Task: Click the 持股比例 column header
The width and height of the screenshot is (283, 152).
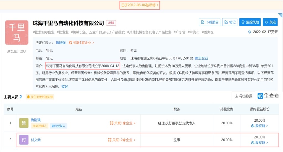Action: tap(227, 109)
